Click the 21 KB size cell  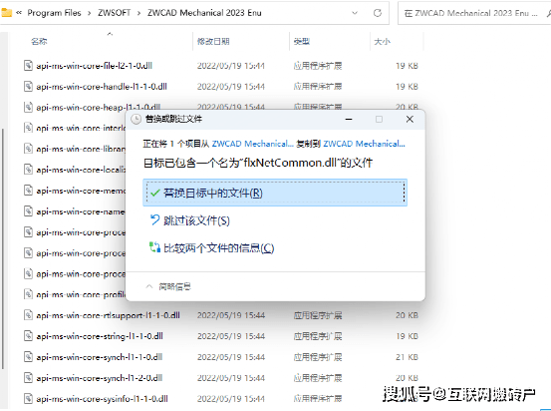tap(407, 357)
